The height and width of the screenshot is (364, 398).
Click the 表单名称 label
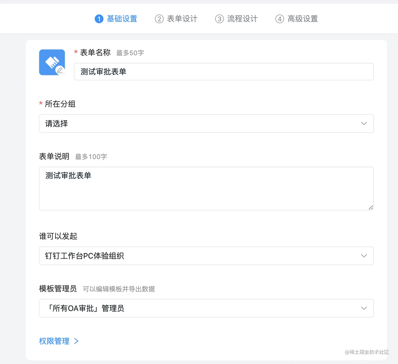click(95, 52)
